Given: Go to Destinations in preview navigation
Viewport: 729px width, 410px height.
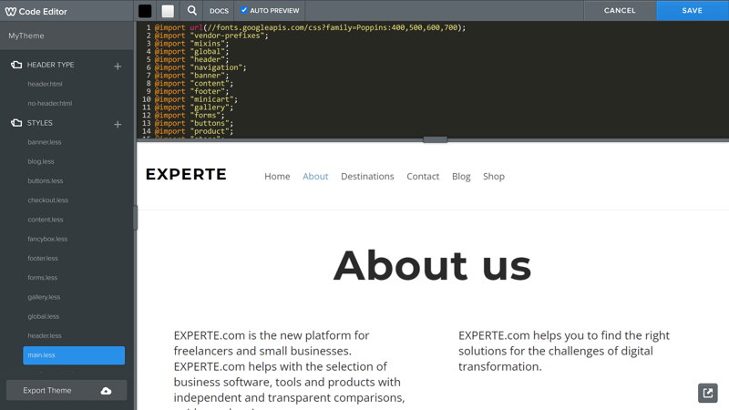Looking at the screenshot, I should [367, 177].
